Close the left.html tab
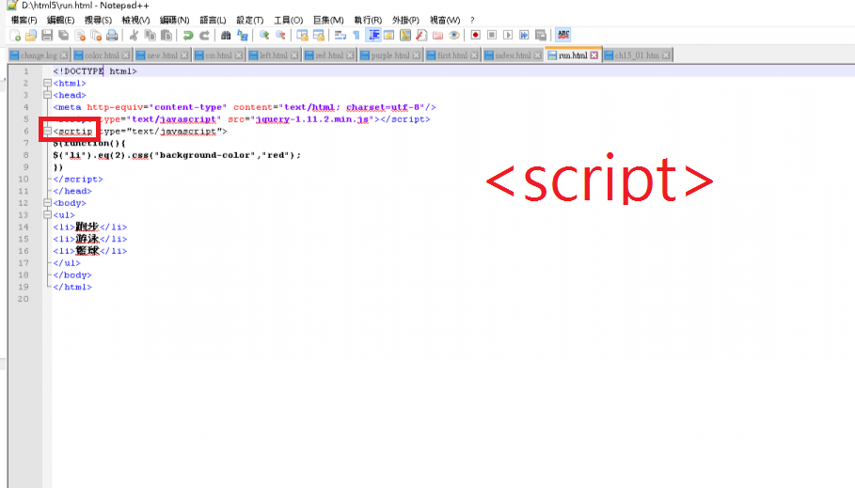 tap(293, 55)
